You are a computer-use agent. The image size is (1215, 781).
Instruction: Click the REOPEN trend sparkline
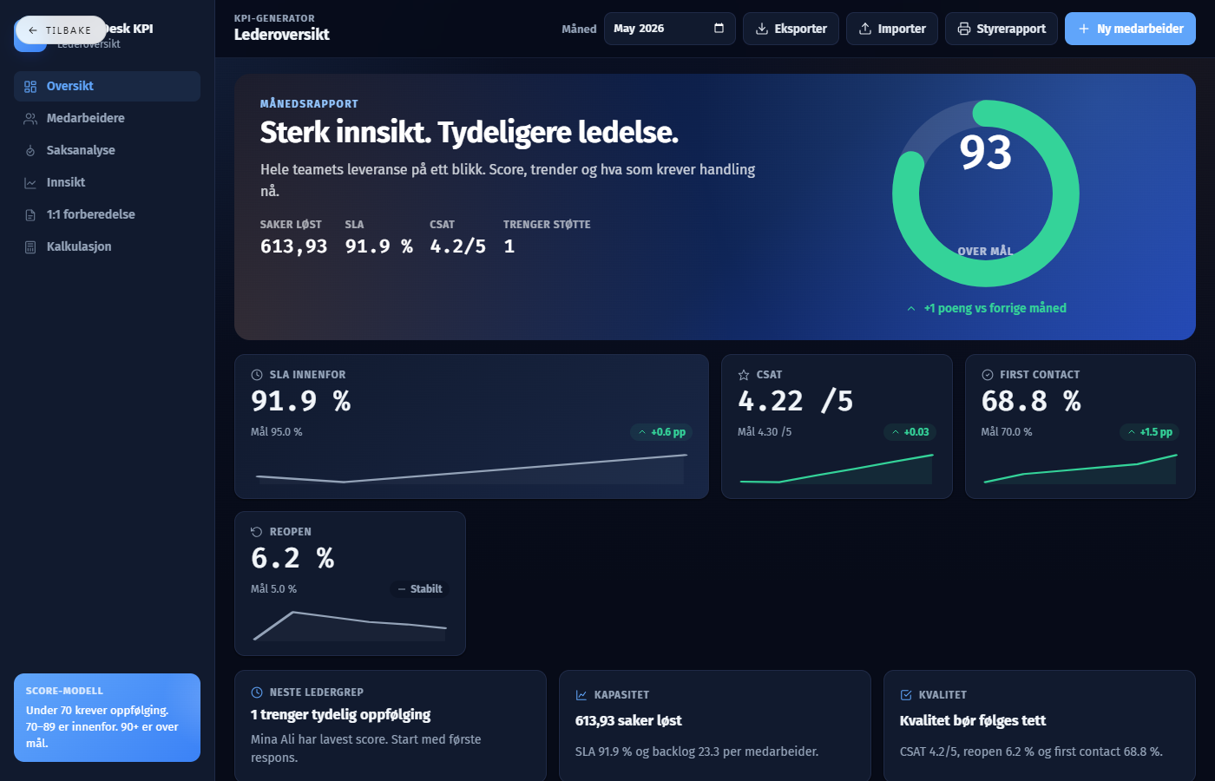click(350, 626)
